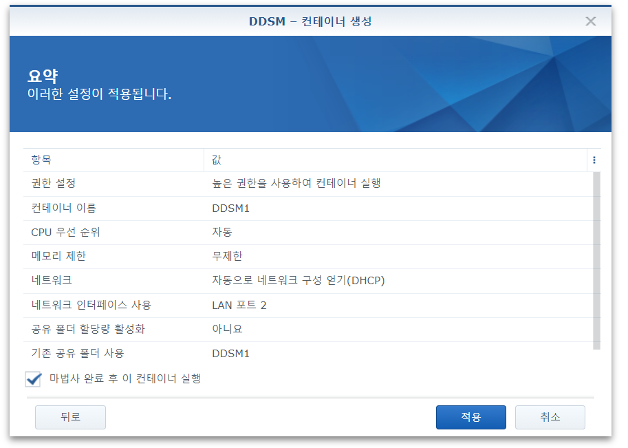Go back with the 뒤로 button
Screen dimensions: 628x448
[70, 417]
